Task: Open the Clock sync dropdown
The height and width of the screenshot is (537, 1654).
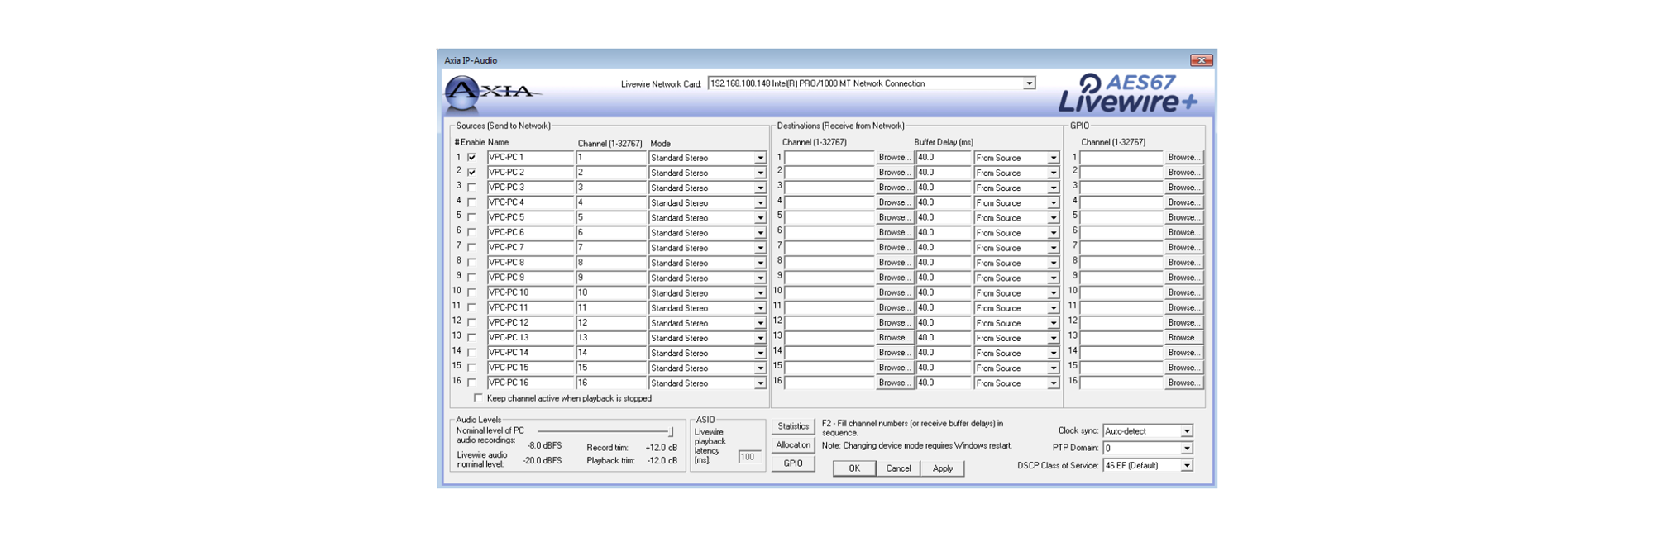Action: coord(1186,431)
